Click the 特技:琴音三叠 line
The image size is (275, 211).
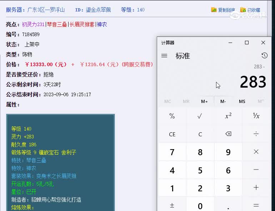pos(29,160)
